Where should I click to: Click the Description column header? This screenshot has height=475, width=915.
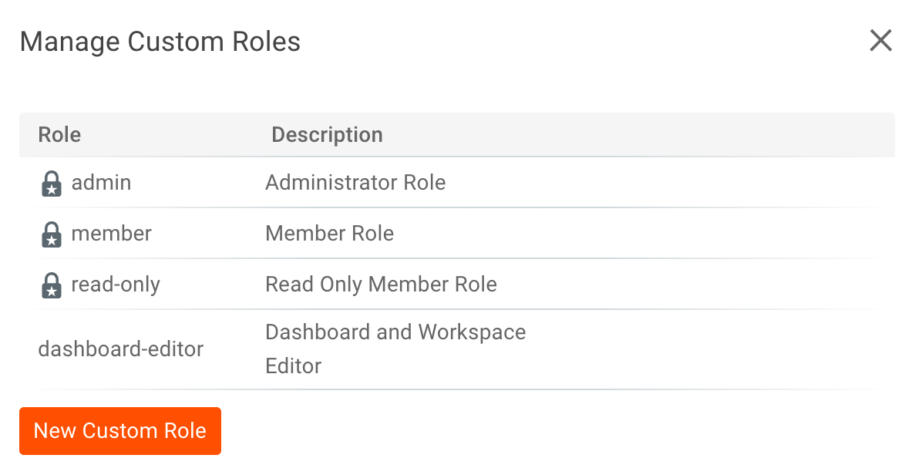coord(327,134)
